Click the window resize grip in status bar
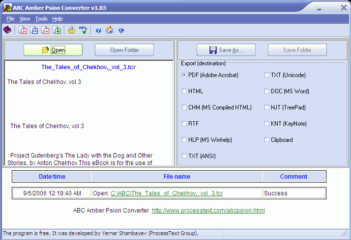Screen dimensions: 351x240 point(345,234)
